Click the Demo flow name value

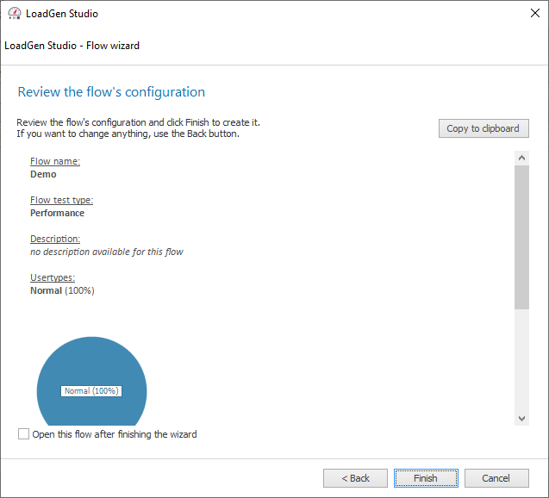click(x=43, y=174)
